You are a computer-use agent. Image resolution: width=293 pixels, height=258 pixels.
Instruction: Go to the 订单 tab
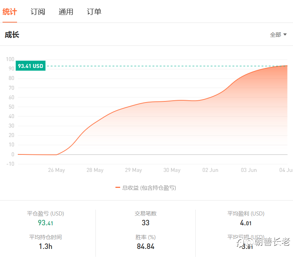(x=94, y=12)
